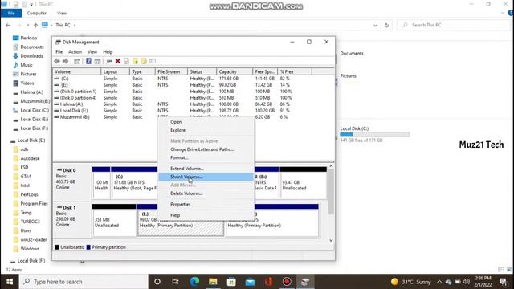Open Local Disk (C:) in Explorer sidebar
The image size is (514, 289).
click(x=35, y=111)
